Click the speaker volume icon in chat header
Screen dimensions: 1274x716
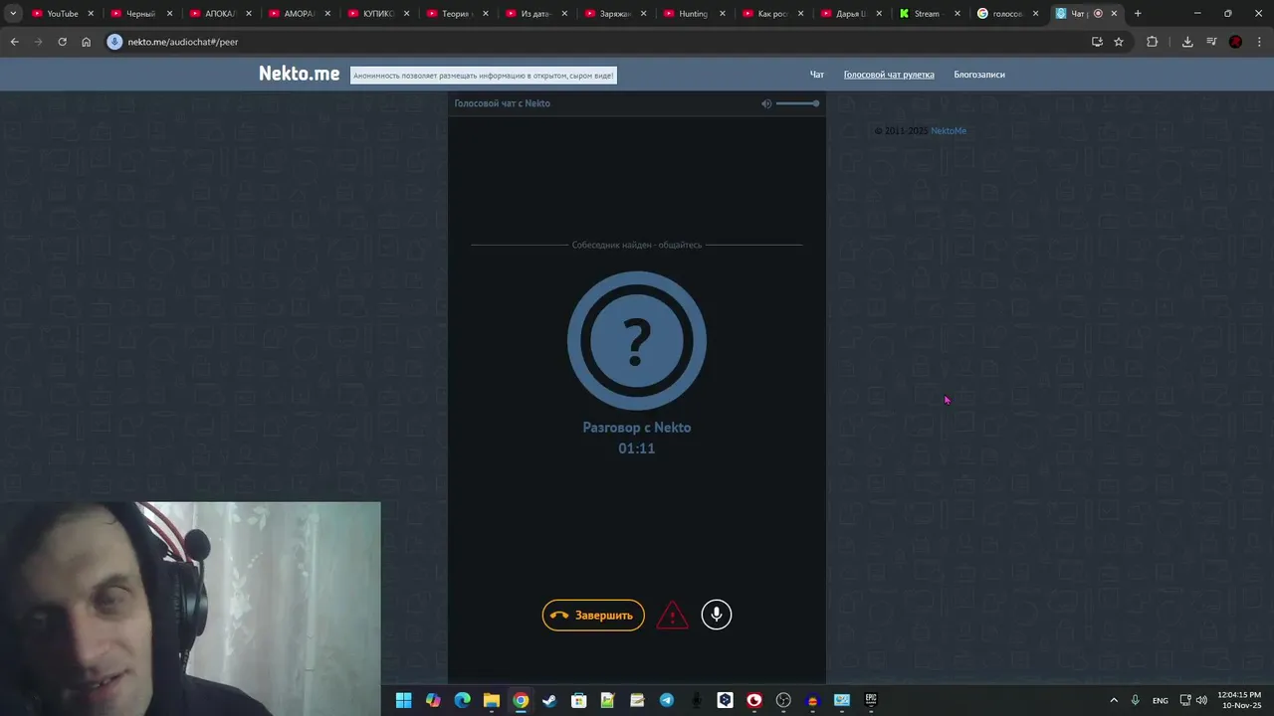click(766, 103)
